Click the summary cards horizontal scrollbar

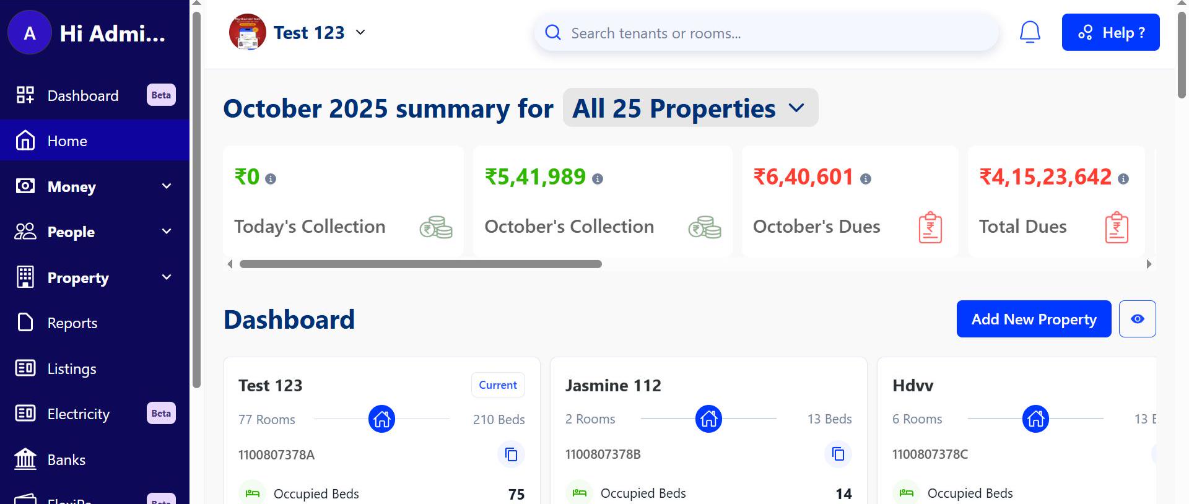pyautogui.click(x=420, y=264)
